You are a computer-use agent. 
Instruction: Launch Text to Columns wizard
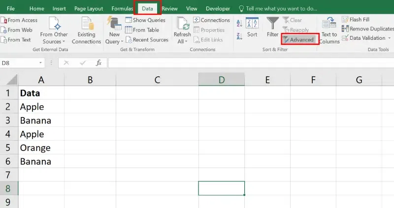point(329,30)
